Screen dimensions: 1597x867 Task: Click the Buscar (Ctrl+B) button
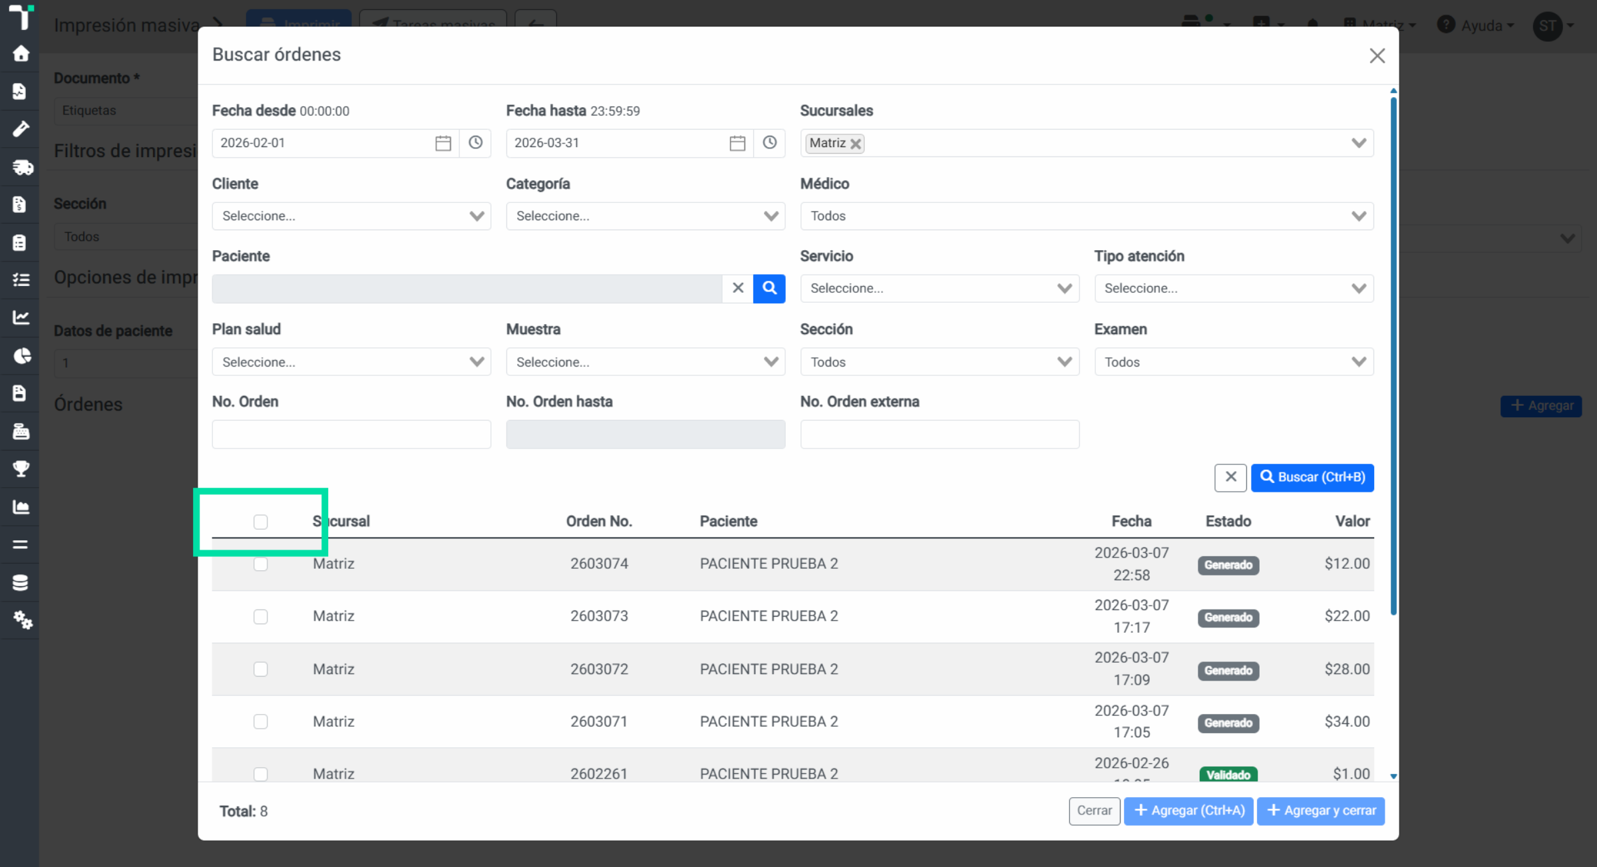click(1312, 477)
